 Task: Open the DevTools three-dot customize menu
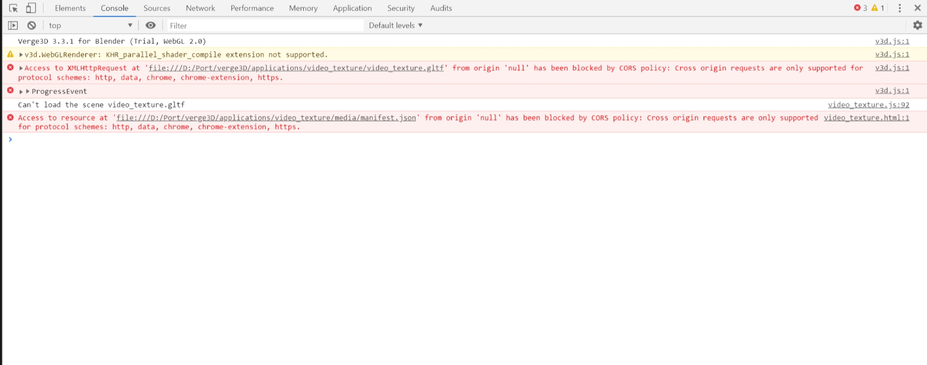tap(899, 8)
